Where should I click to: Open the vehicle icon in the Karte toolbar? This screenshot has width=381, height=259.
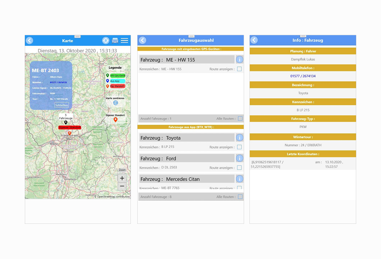pyautogui.click(x=115, y=41)
